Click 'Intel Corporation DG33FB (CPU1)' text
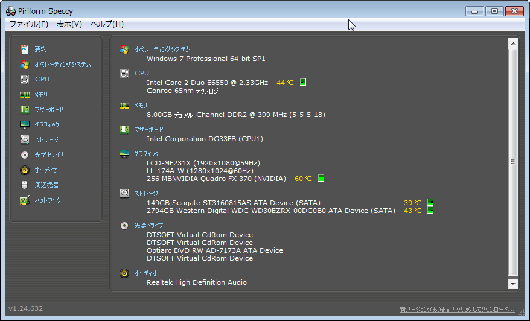Screen dimensions: 530x321 click(x=205, y=139)
